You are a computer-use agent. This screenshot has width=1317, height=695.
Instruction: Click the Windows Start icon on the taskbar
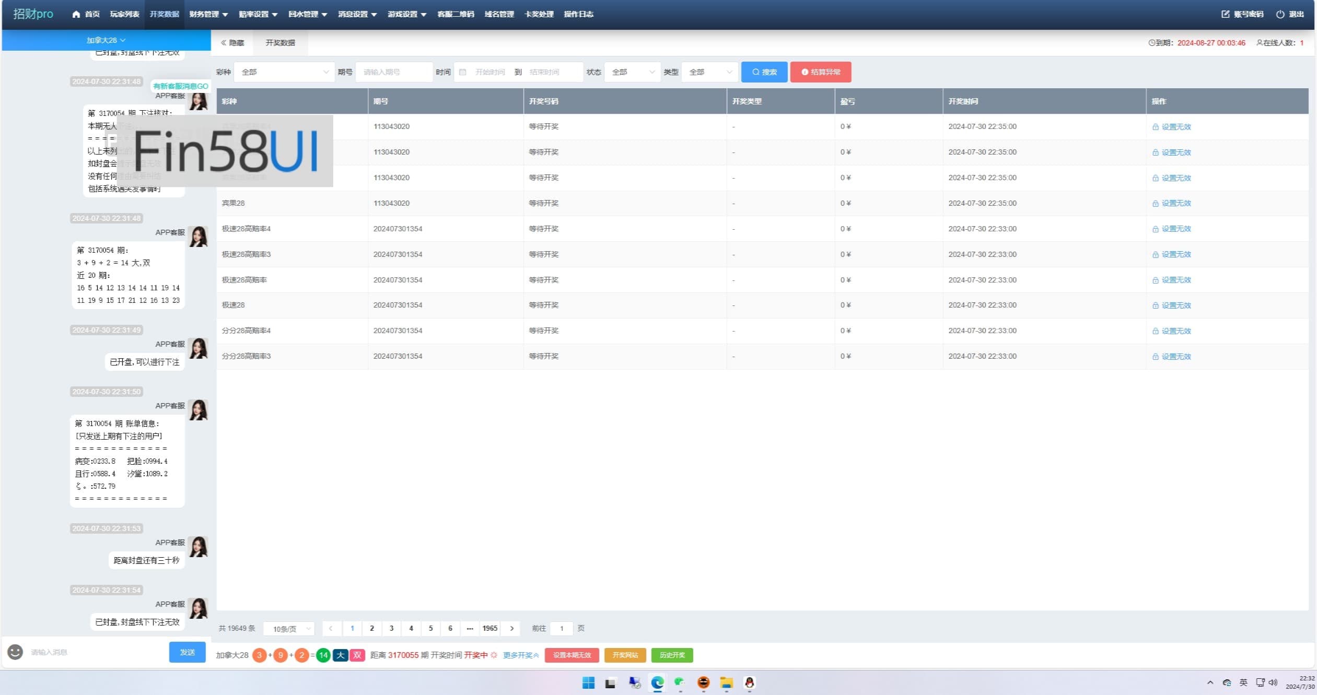pos(588,682)
